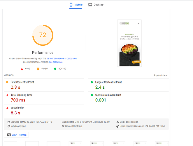Click the 6.3 s metric value
193x146 pixels.
click(15, 113)
